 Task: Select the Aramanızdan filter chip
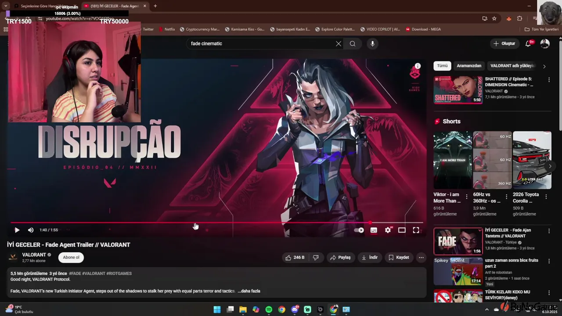[469, 66]
